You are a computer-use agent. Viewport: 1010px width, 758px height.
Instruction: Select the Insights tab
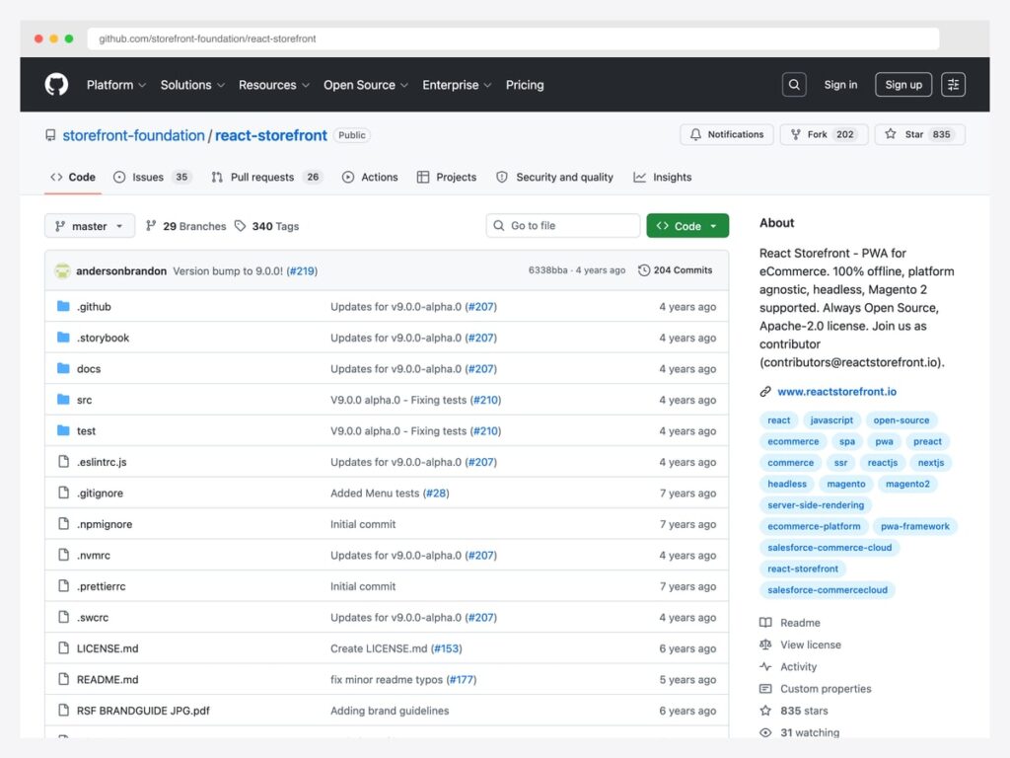coord(662,178)
